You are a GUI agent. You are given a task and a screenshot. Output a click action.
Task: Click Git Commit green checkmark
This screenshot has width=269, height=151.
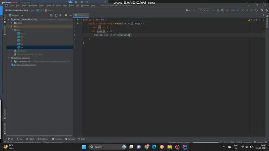point(243,10)
